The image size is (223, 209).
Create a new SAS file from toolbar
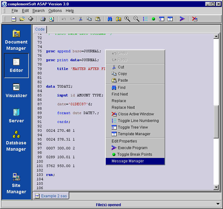14,19
